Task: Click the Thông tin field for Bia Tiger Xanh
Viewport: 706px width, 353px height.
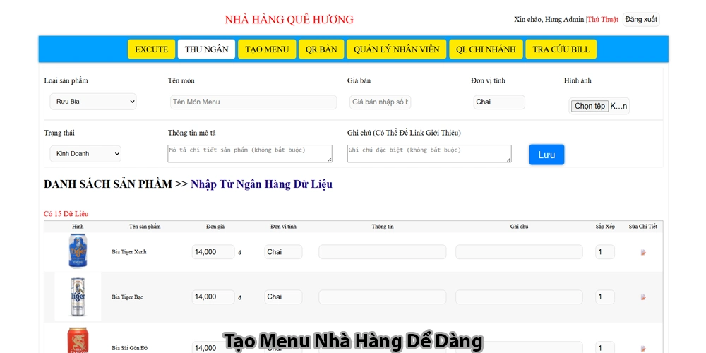Action: point(382,252)
